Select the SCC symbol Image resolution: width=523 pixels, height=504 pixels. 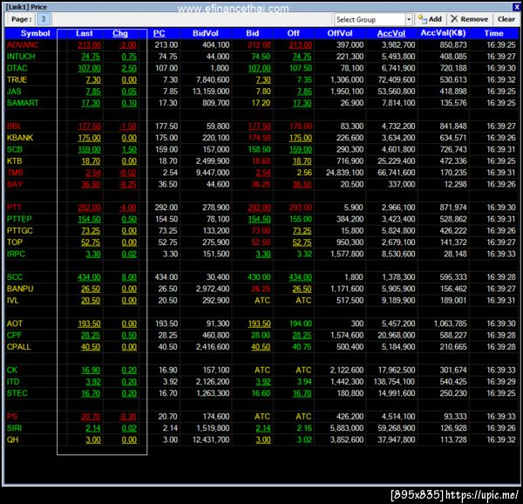click(14, 277)
